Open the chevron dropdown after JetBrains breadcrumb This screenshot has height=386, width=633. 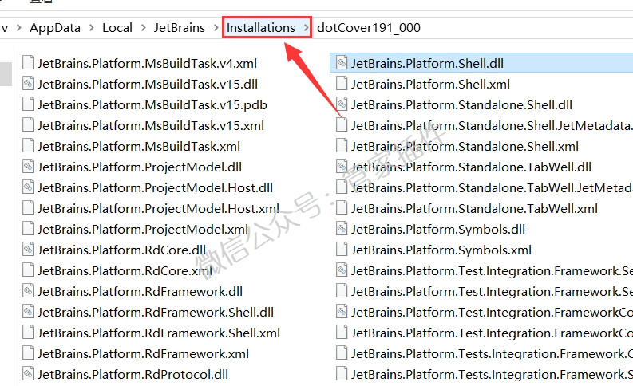tap(216, 27)
